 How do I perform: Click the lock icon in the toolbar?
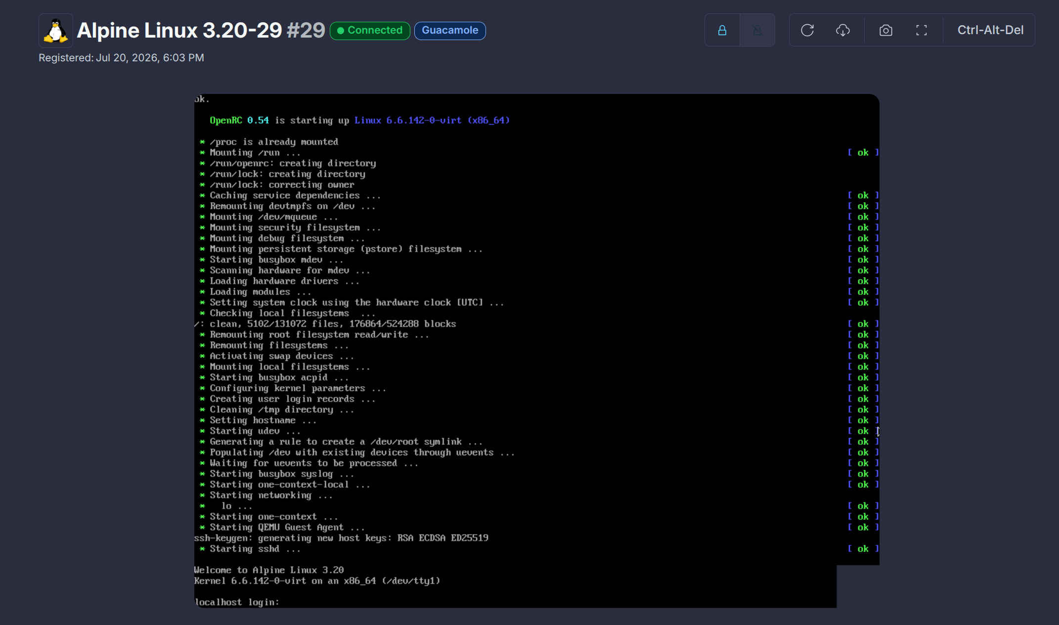click(x=722, y=30)
